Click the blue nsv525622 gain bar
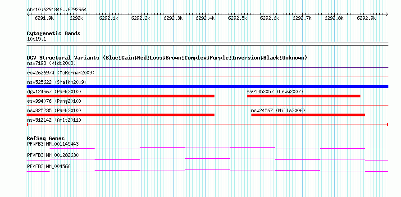Screen dimensions: 401x197 coord(207,87)
